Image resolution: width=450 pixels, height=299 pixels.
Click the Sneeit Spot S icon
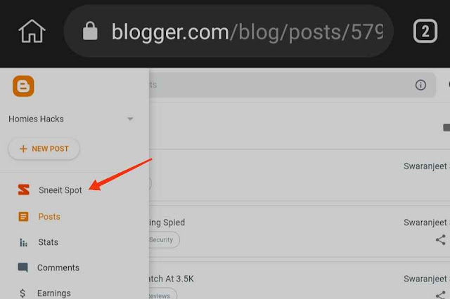point(23,190)
